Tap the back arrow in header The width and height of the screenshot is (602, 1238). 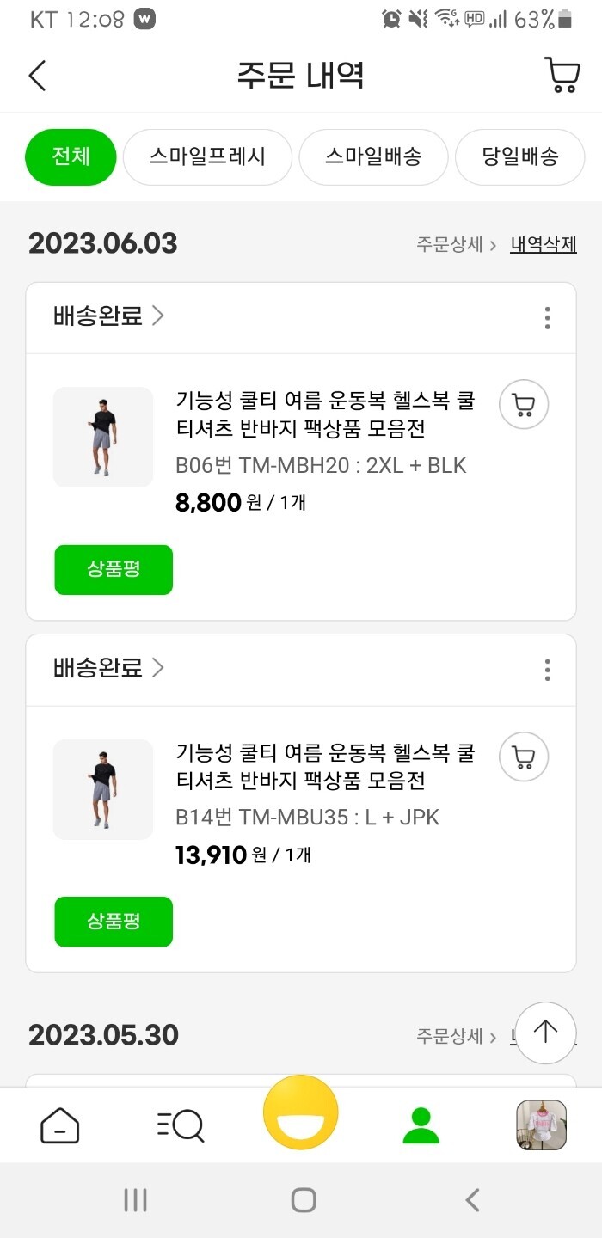[37, 76]
